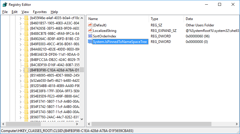Click the values pane scroll left arrow
The image size is (240, 134).
[89, 124]
